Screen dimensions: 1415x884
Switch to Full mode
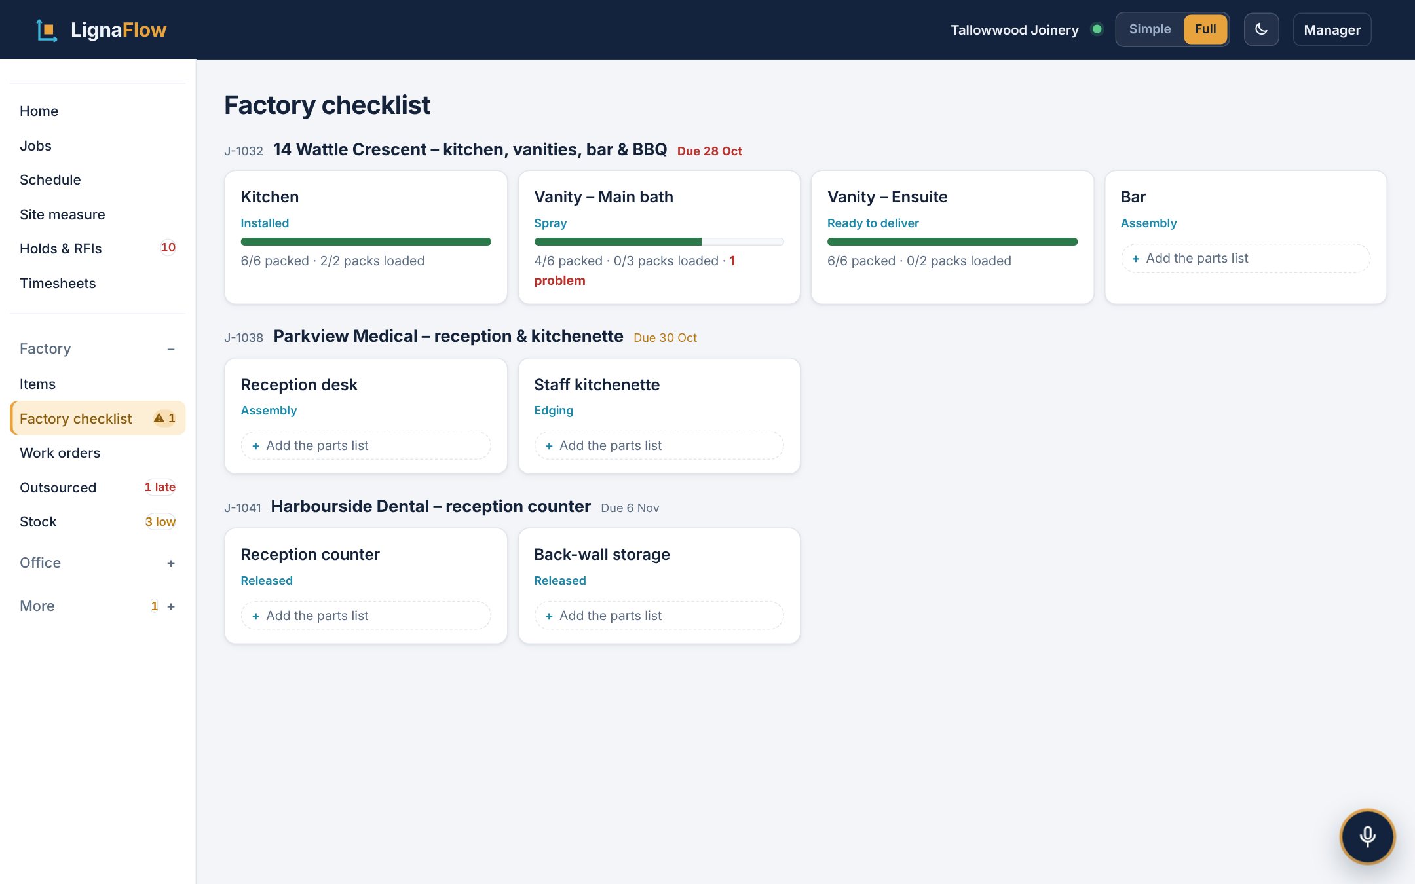click(x=1205, y=29)
